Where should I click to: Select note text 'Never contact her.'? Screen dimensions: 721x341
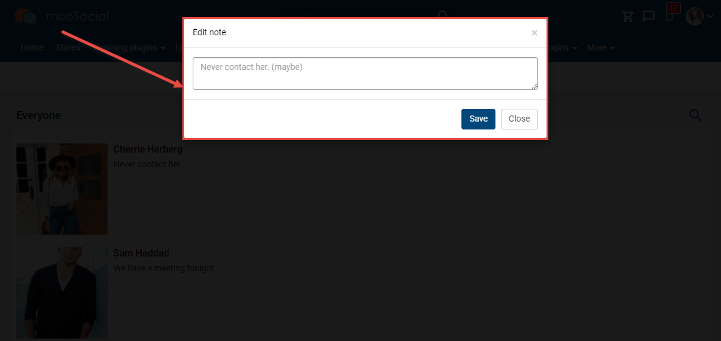click(x=148, y=164)
